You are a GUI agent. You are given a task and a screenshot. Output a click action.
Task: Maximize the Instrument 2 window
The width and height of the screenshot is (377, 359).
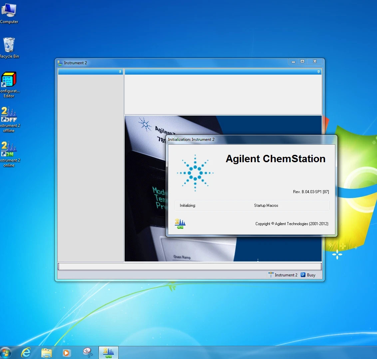[302, 62]
